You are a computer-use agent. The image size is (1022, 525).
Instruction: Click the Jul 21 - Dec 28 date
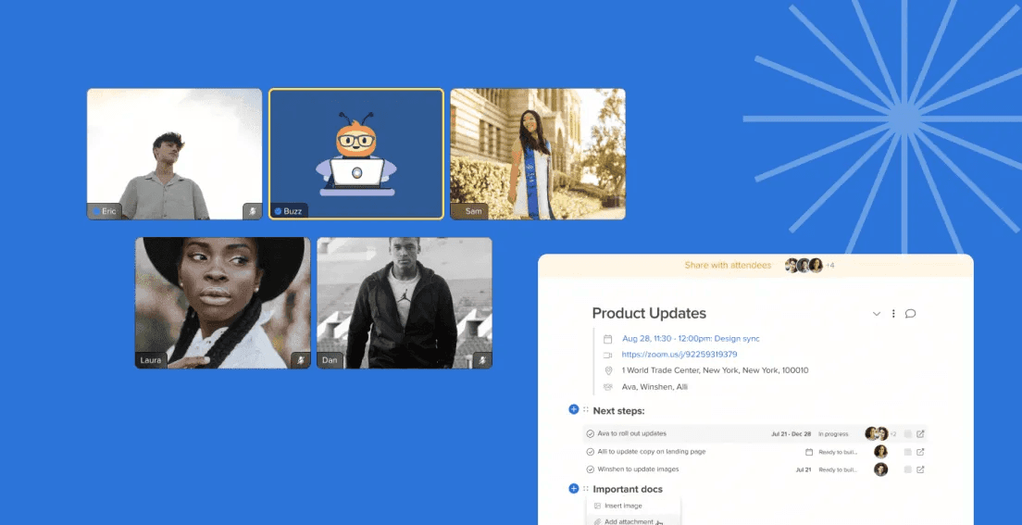[791, 433]
